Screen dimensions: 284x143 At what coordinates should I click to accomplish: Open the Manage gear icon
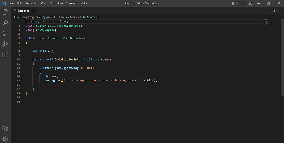pyautogui.click(x=5, y=139)
